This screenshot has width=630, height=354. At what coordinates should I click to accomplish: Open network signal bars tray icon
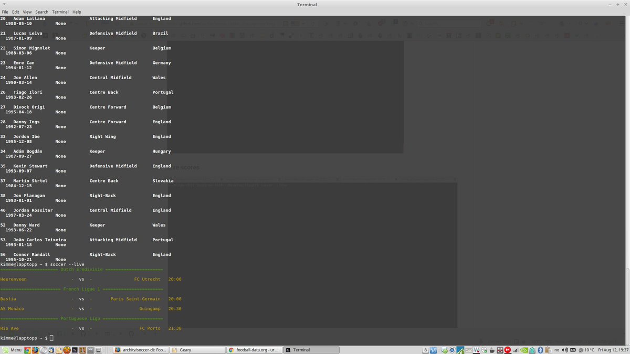point(516,350)
